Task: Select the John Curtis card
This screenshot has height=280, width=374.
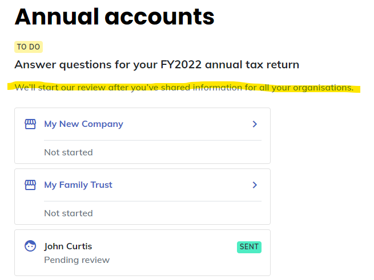Action: point(142,253)
